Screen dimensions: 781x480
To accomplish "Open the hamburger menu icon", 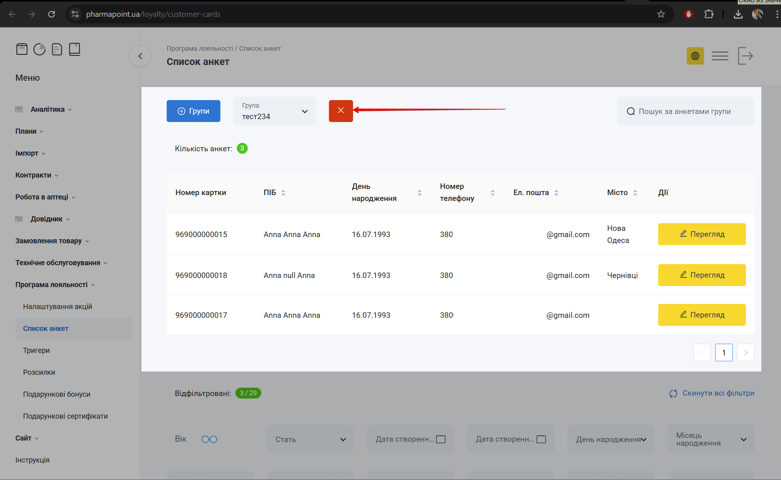I will pyautogui.click(x=720, y=56).
